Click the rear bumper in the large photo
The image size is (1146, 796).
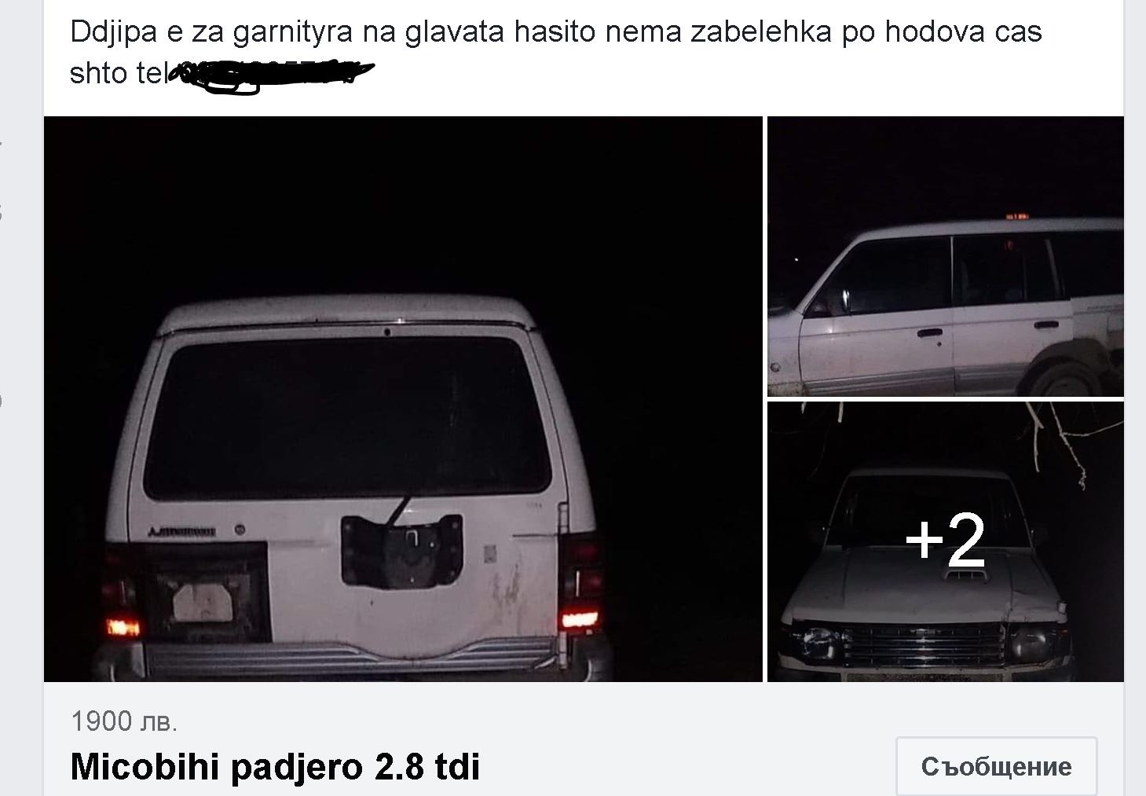pos(351,658)
